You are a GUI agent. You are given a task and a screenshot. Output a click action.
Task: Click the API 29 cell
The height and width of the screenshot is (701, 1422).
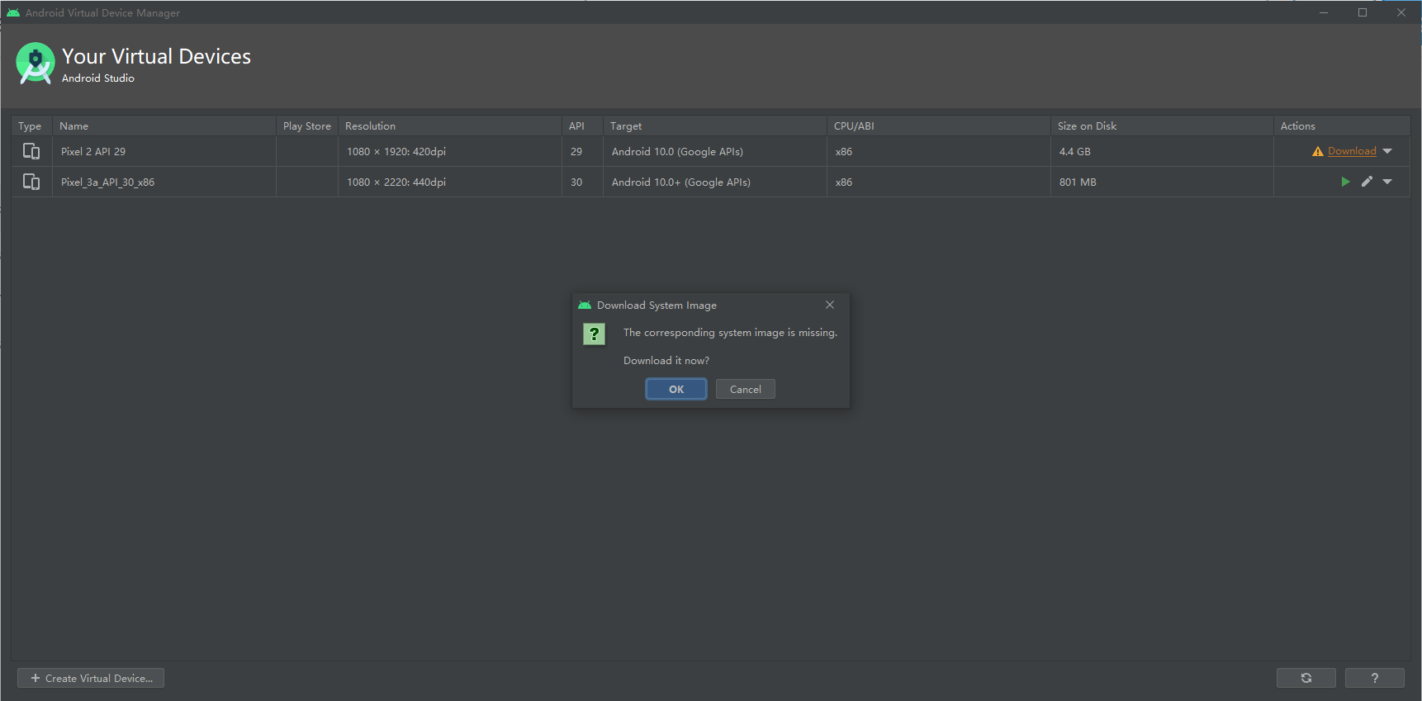point(582,151)
